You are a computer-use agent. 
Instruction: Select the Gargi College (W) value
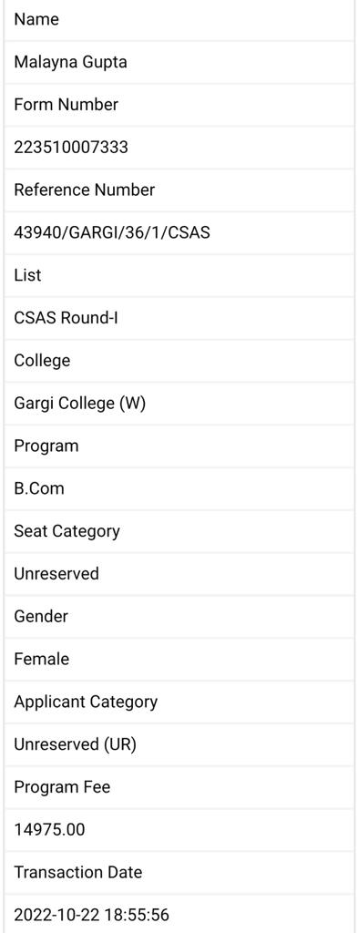[79, 404]
